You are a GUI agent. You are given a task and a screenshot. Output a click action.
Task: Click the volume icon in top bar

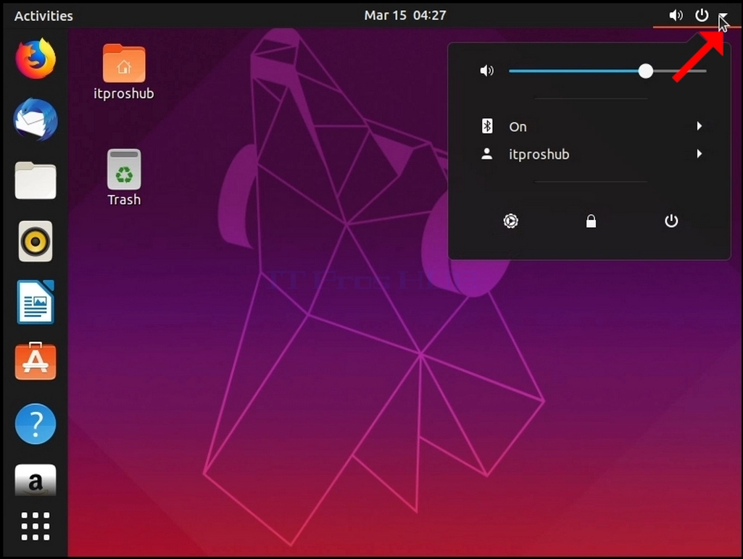click(x=676, y=15)
